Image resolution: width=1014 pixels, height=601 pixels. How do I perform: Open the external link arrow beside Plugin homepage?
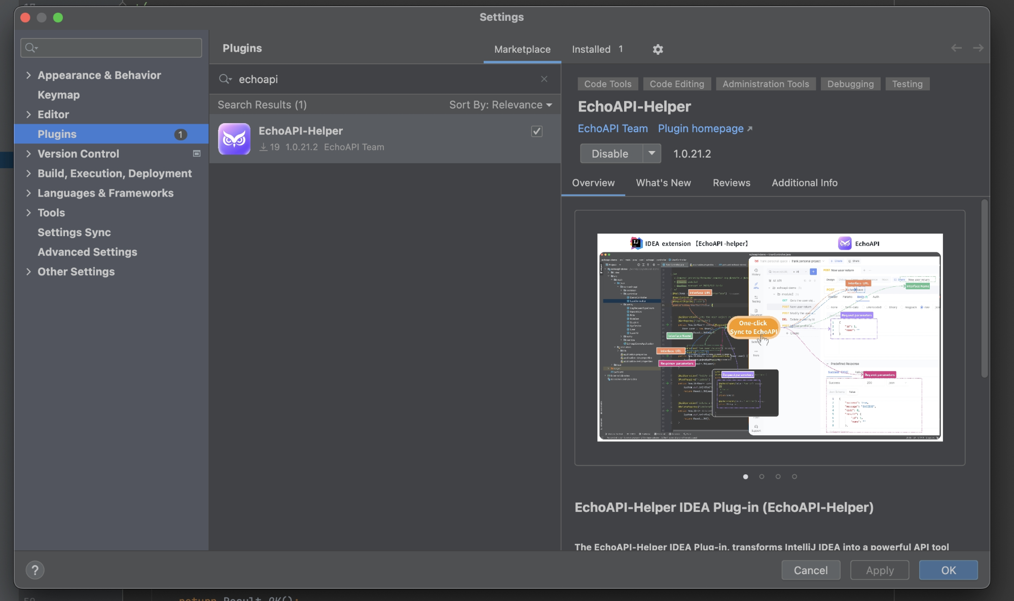click(750, 129)
